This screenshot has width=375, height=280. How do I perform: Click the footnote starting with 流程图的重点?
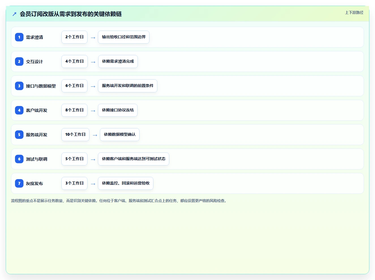click(x=119, y=201)
